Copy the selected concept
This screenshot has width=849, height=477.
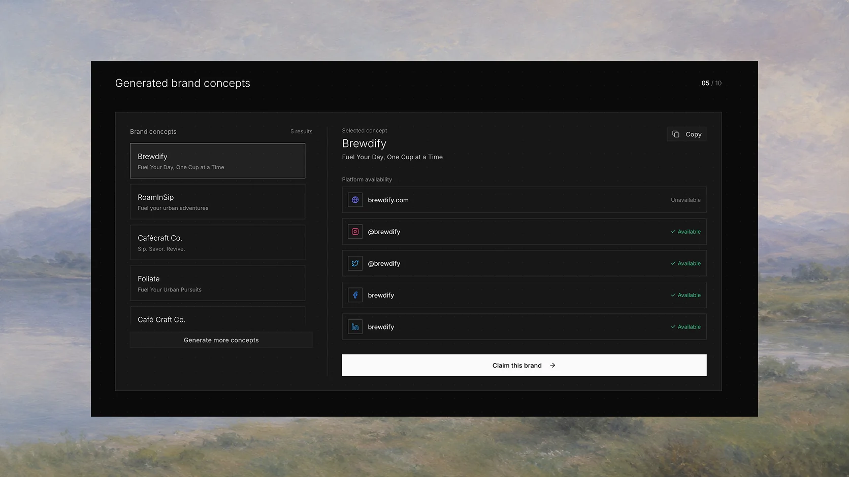tap(687, 134)
